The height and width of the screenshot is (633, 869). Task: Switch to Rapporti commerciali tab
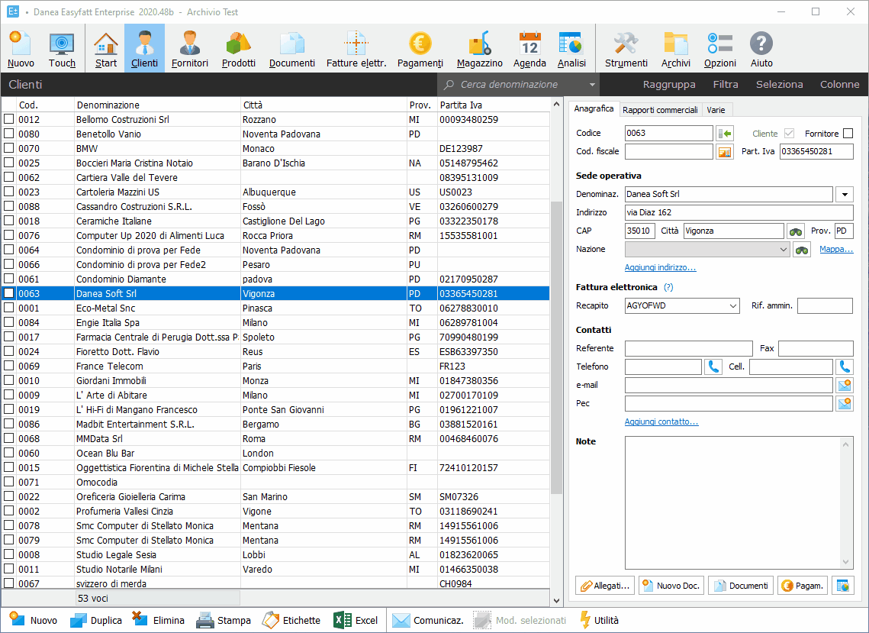point(660,110)
